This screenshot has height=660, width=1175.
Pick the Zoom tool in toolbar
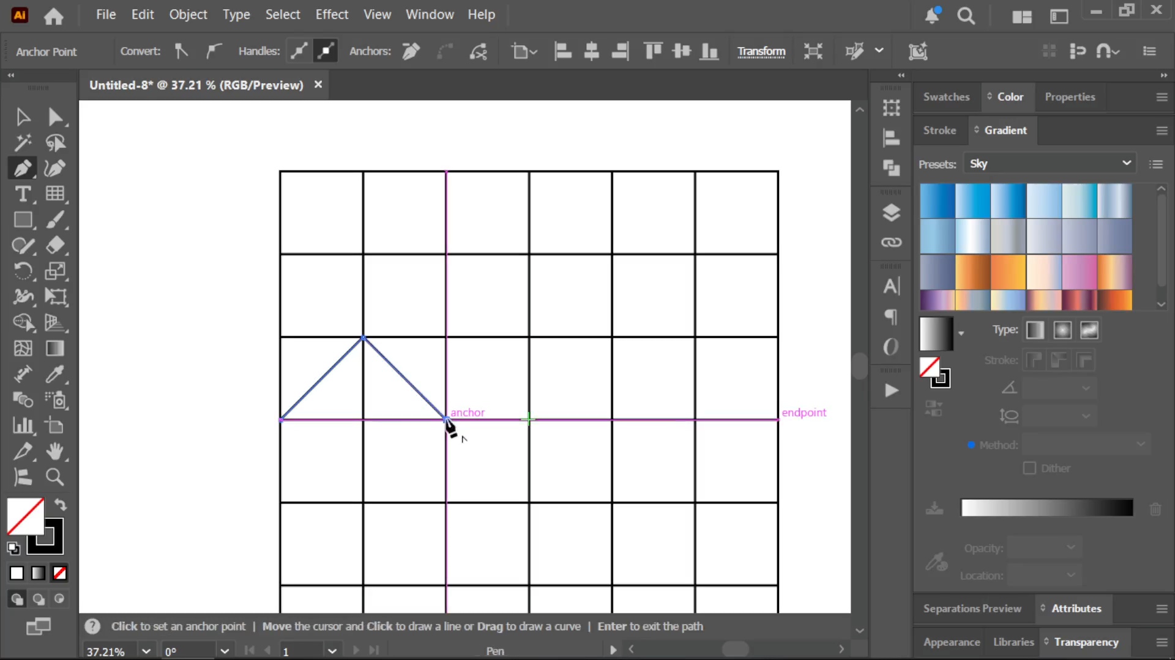(x=55, y=477)
